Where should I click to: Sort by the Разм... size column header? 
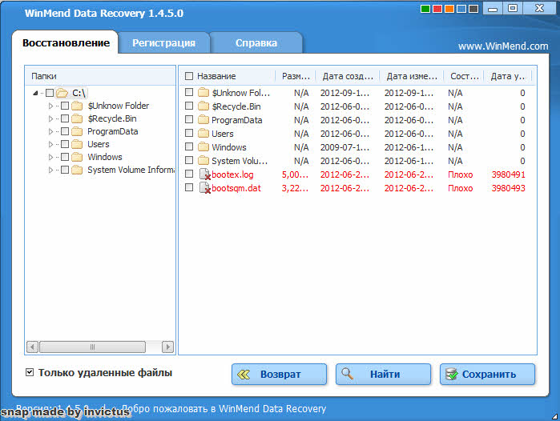pyautogui.click(x=296, y=76)
